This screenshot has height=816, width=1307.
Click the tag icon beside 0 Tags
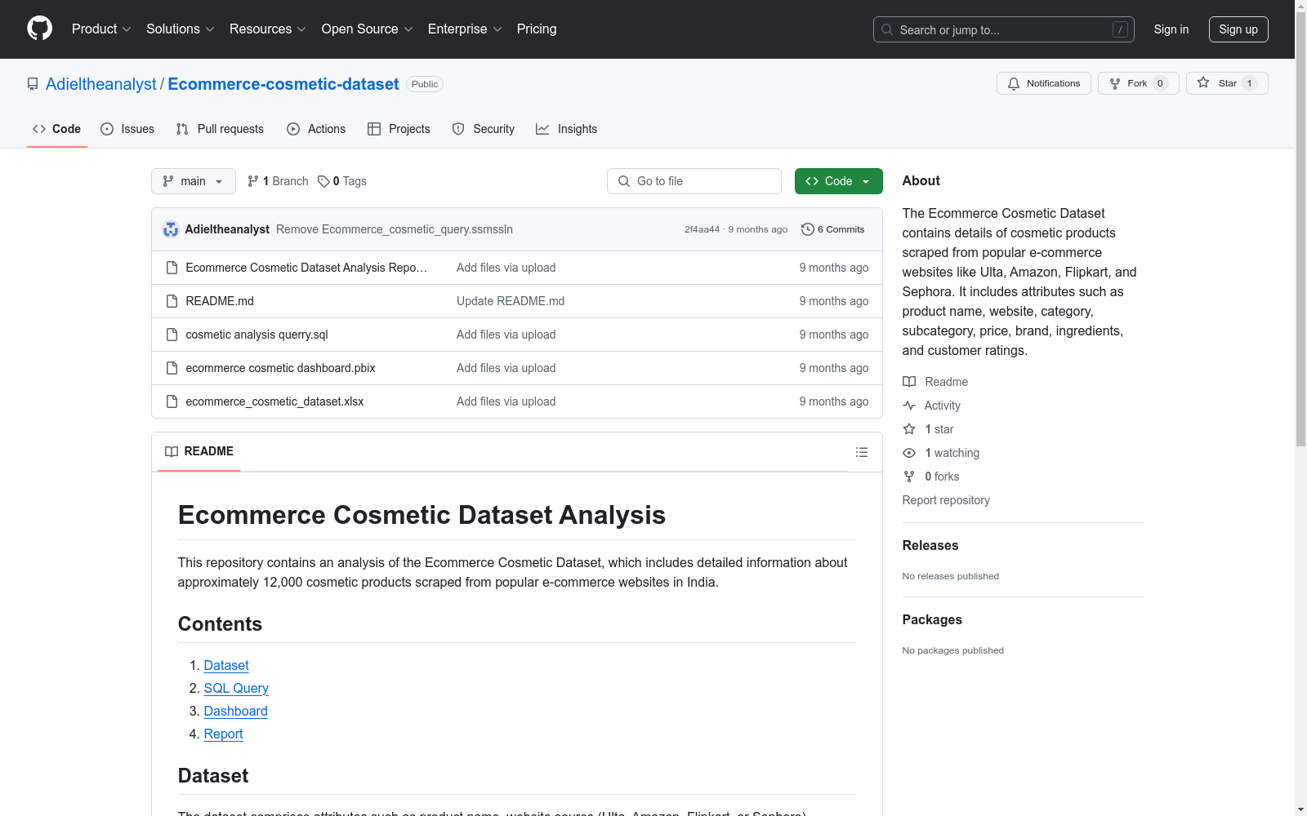click(323, 181)
